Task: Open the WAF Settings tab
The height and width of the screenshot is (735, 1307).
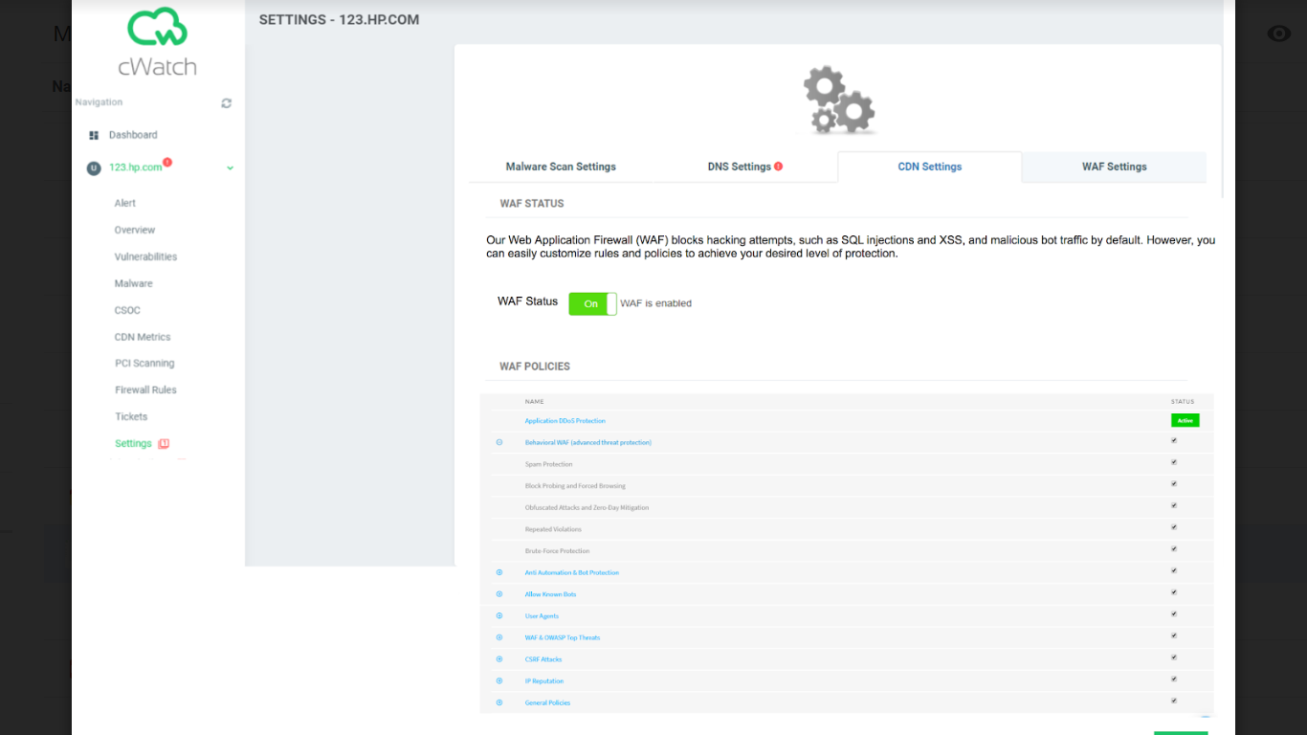Action: click(x=1115, y=167)
